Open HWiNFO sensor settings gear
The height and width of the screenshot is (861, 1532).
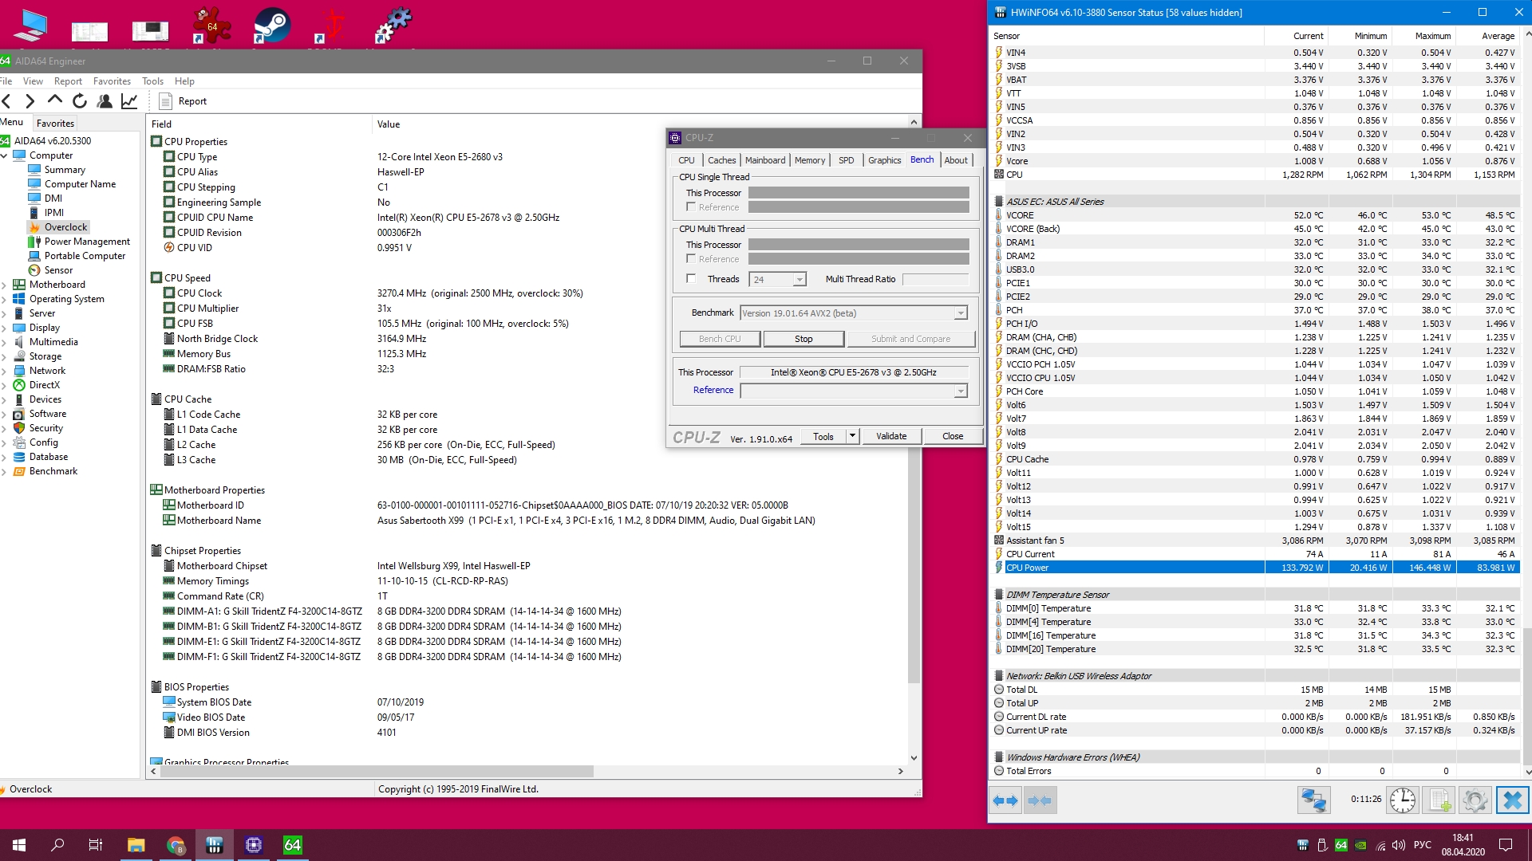[1475, 800]
